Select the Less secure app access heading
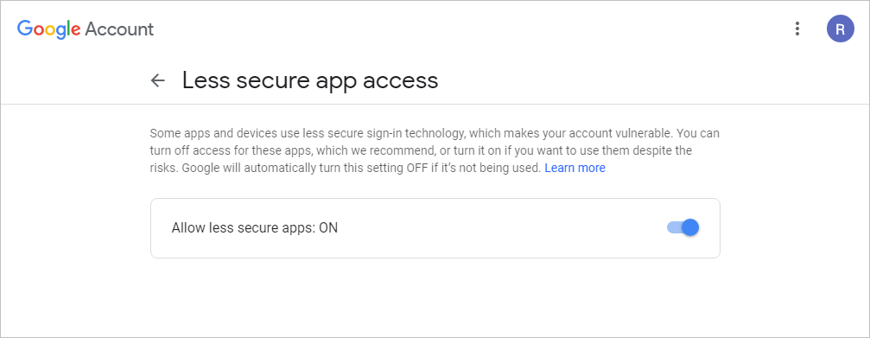Image resolution: width=870 pixels, height=338 pixels. coord(310,81)
